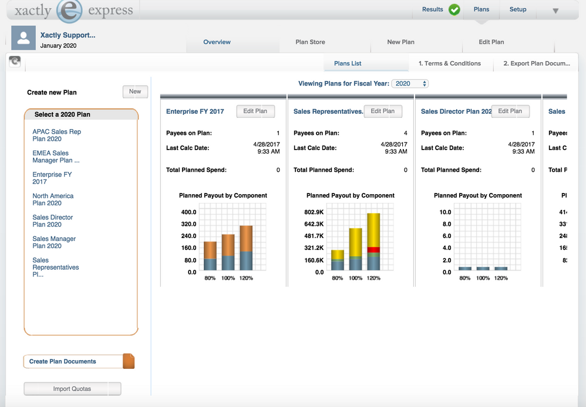Click Edit Plan for Sales Director Plan
Screen dimensions: 586x407
pyautogui.click(x=510, y=111)
